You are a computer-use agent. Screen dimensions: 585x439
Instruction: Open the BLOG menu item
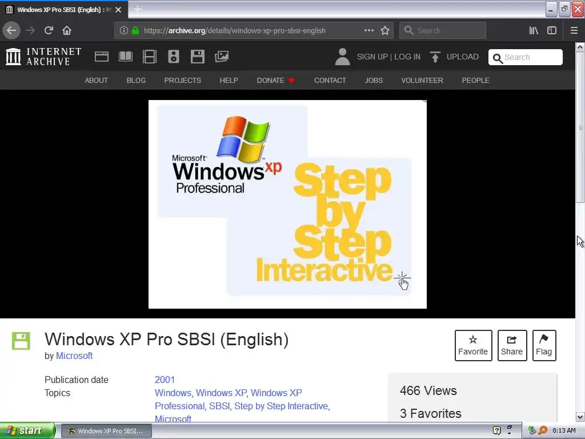[136, 80]
